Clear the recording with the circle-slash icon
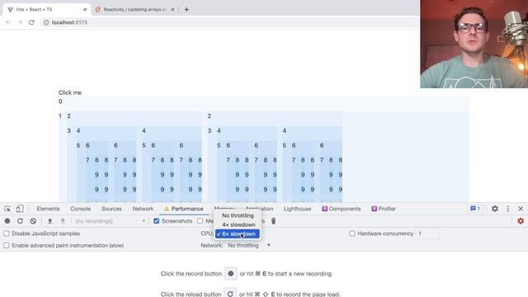528x297 pixels. [x=33, y=221]
